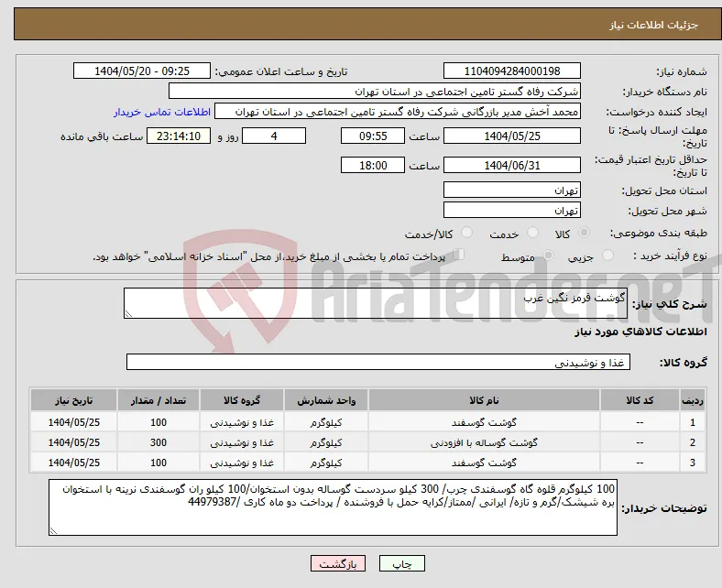Click the گروه کالا table column header
The image size is (722, 588).
242,400
